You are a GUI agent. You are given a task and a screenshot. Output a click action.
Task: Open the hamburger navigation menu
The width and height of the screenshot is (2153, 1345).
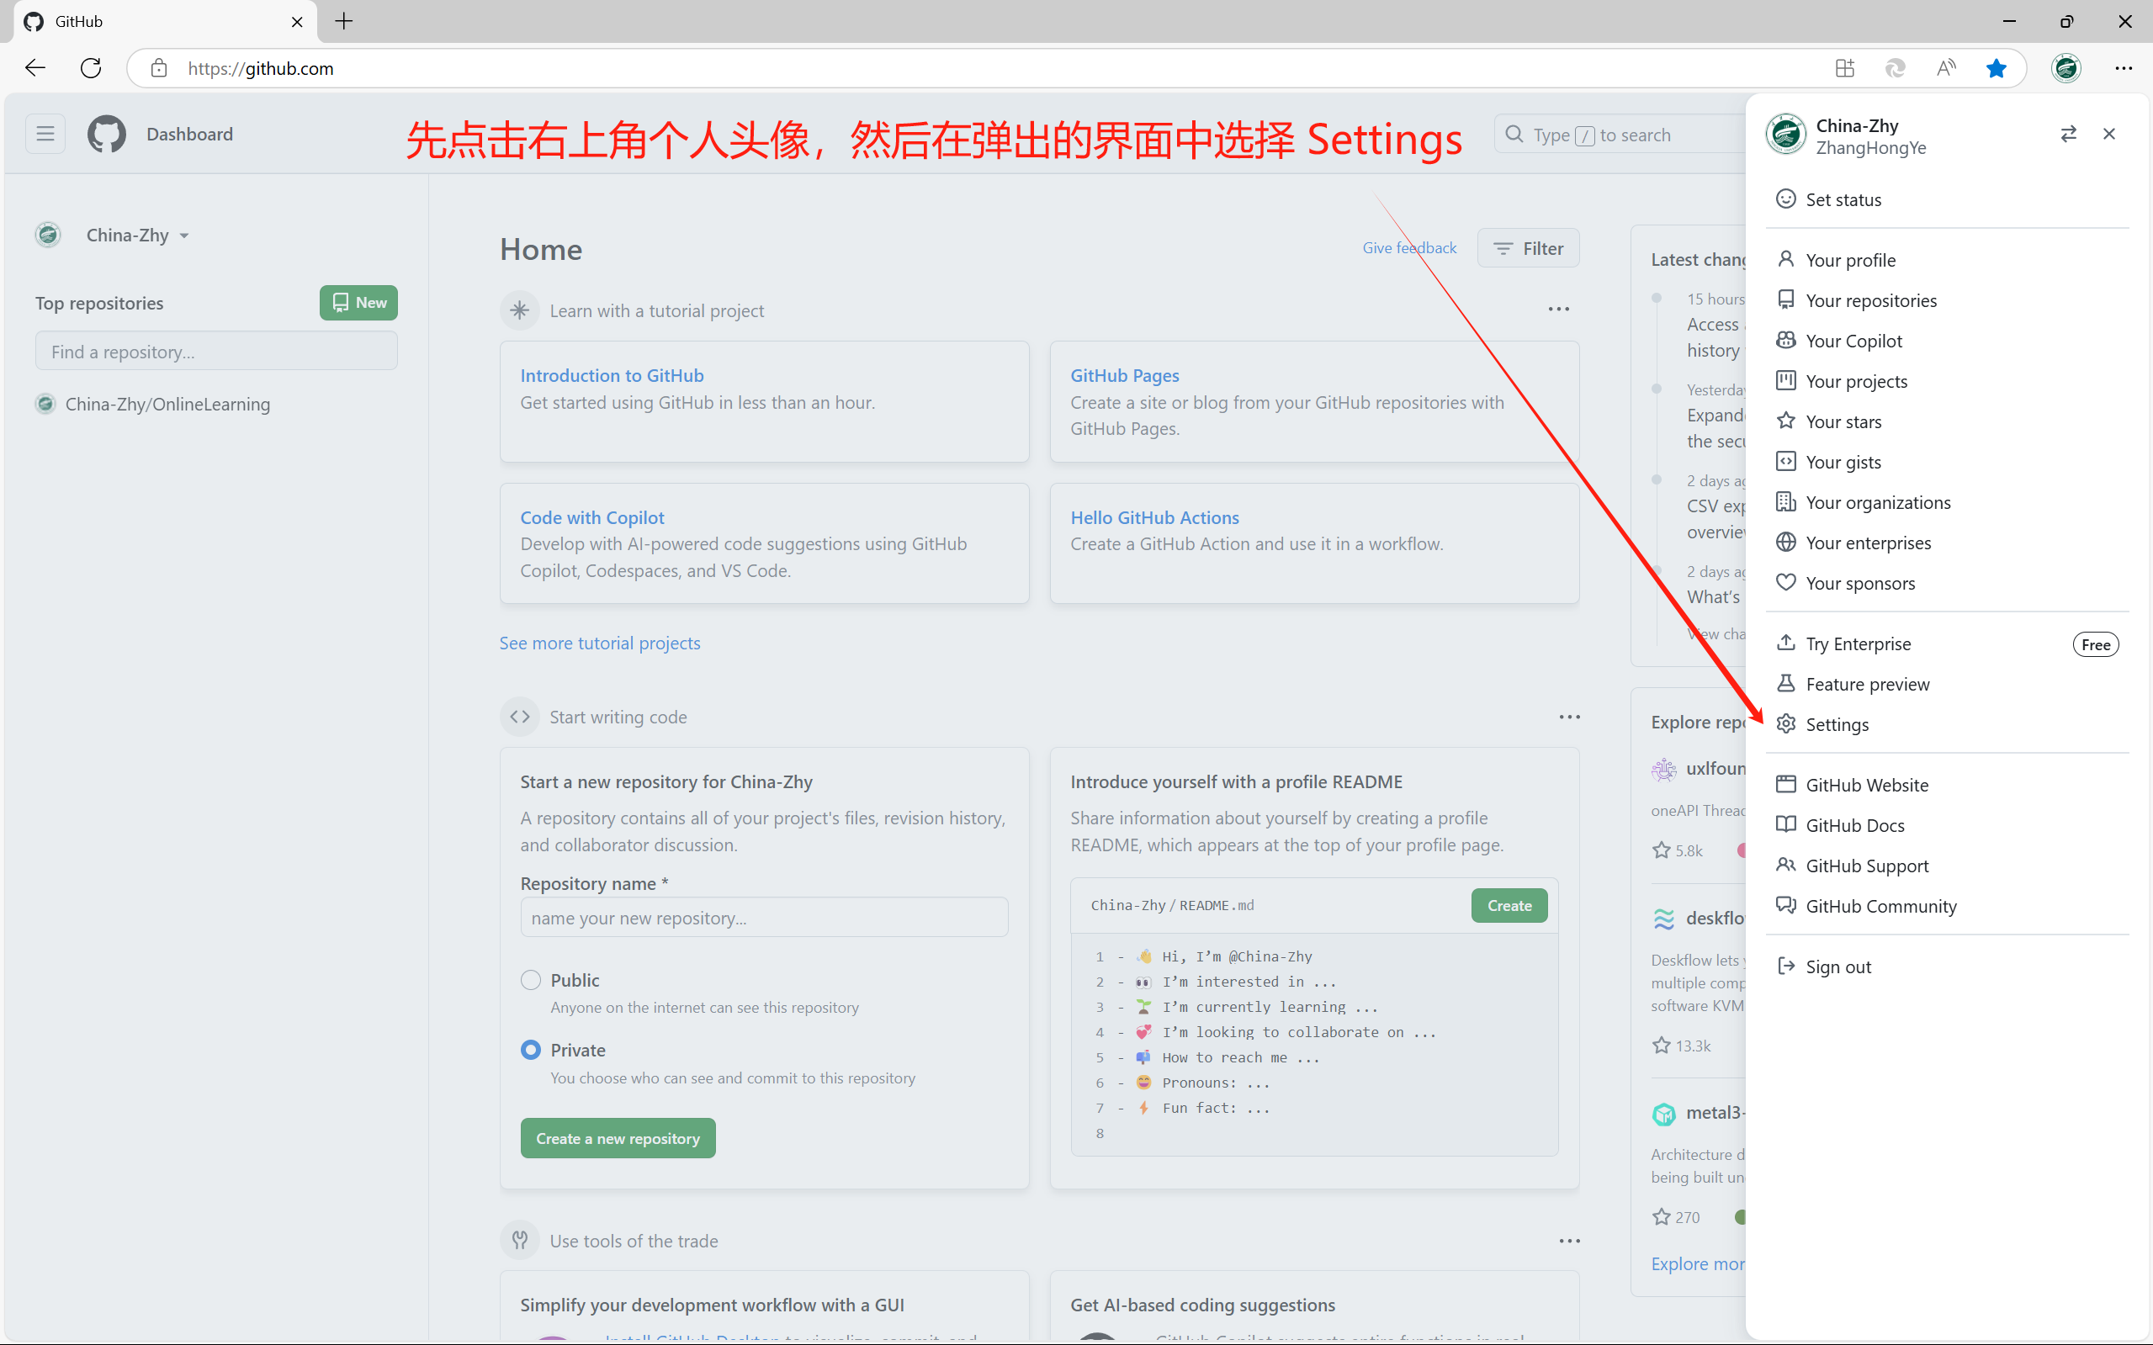pyautogui.click(x=45, y=135)
